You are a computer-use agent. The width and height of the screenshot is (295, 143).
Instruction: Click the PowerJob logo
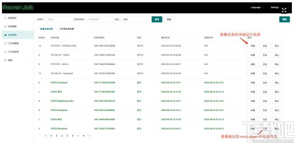click(18, 7)
